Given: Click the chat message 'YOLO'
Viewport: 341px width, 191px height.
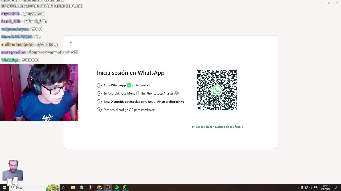Looking at the screenshot, I should [x=37, y=29].
